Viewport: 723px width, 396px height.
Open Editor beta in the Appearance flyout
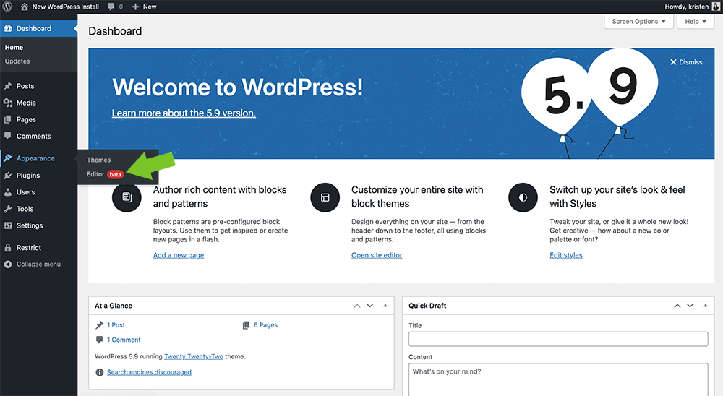(105, 174)
